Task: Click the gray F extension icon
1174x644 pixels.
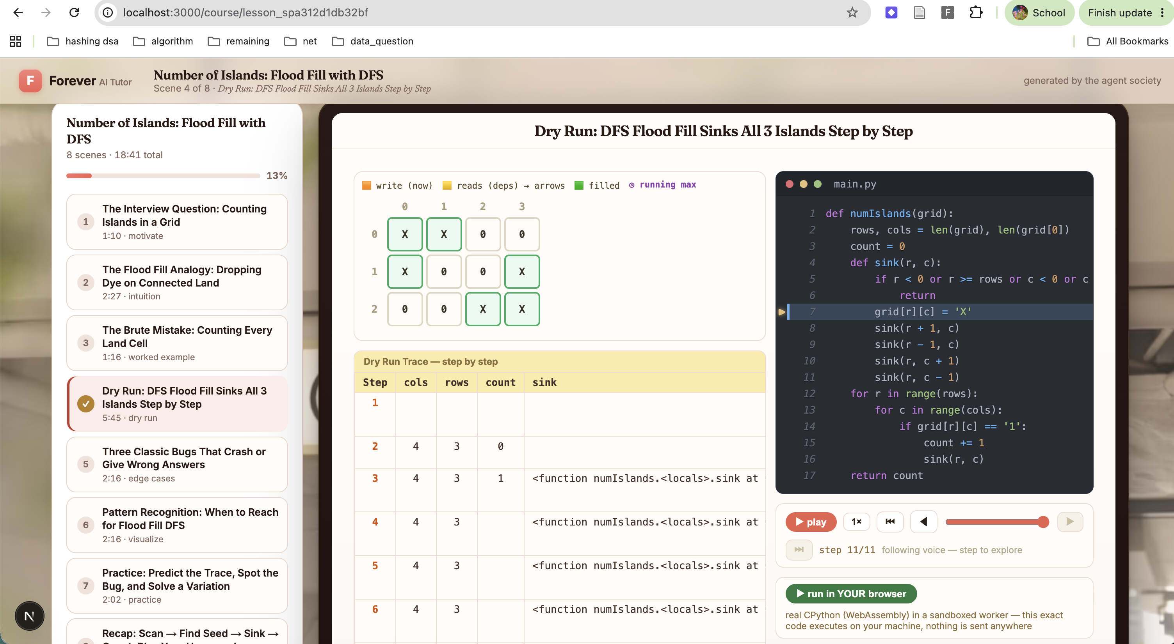Action: click(948, 12)
